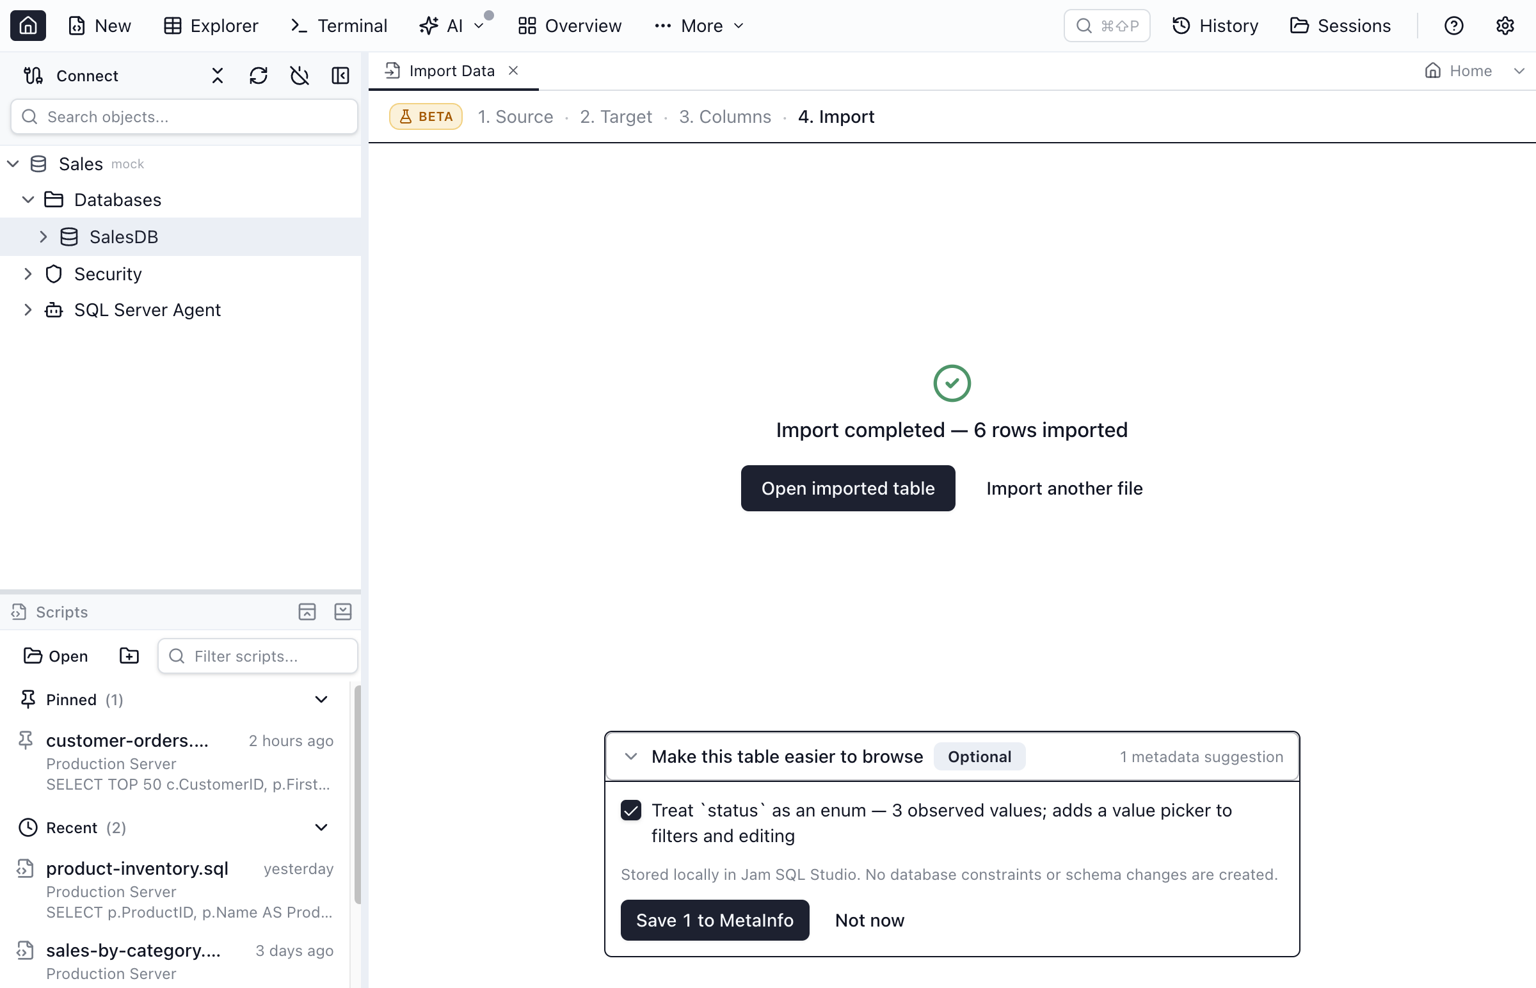Viewport: 1536px width, 988px height.
Task: Click Save 1 to MetaInfo button
Action: 715,920
